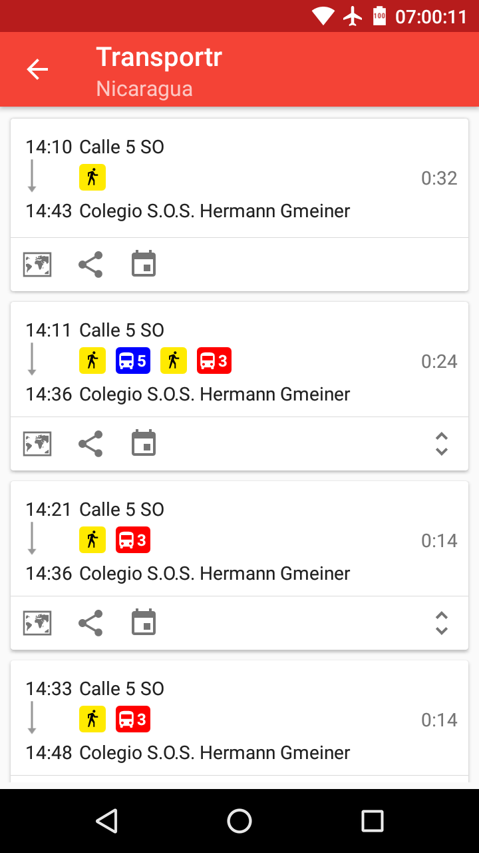Tap the back arrow in header

click(x=37, y=69)
